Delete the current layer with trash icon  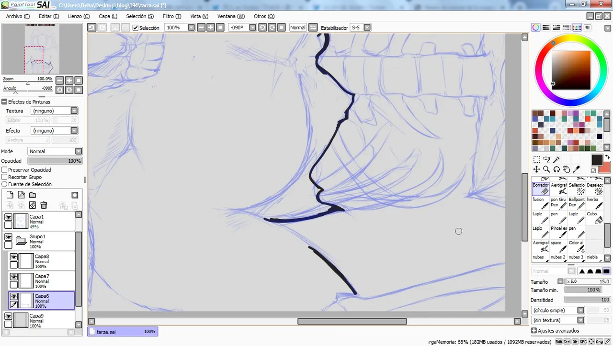[44, 205]
